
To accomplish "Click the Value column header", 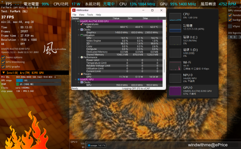I will [120, 18].
